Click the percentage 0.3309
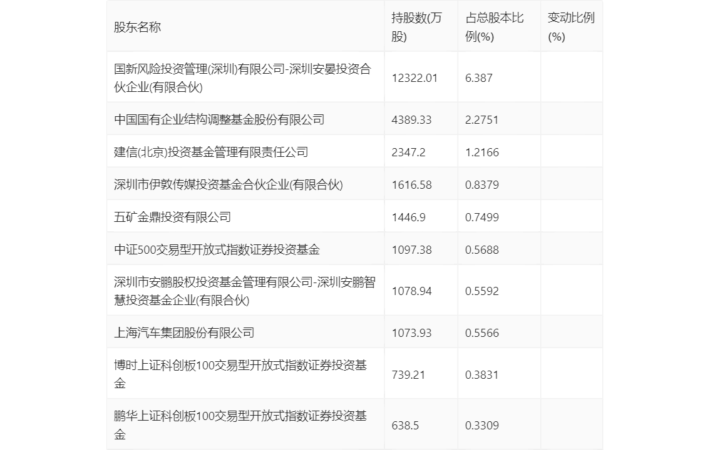Image resolution: width=710 pixels, height=450 pixels. coord(482,425)
